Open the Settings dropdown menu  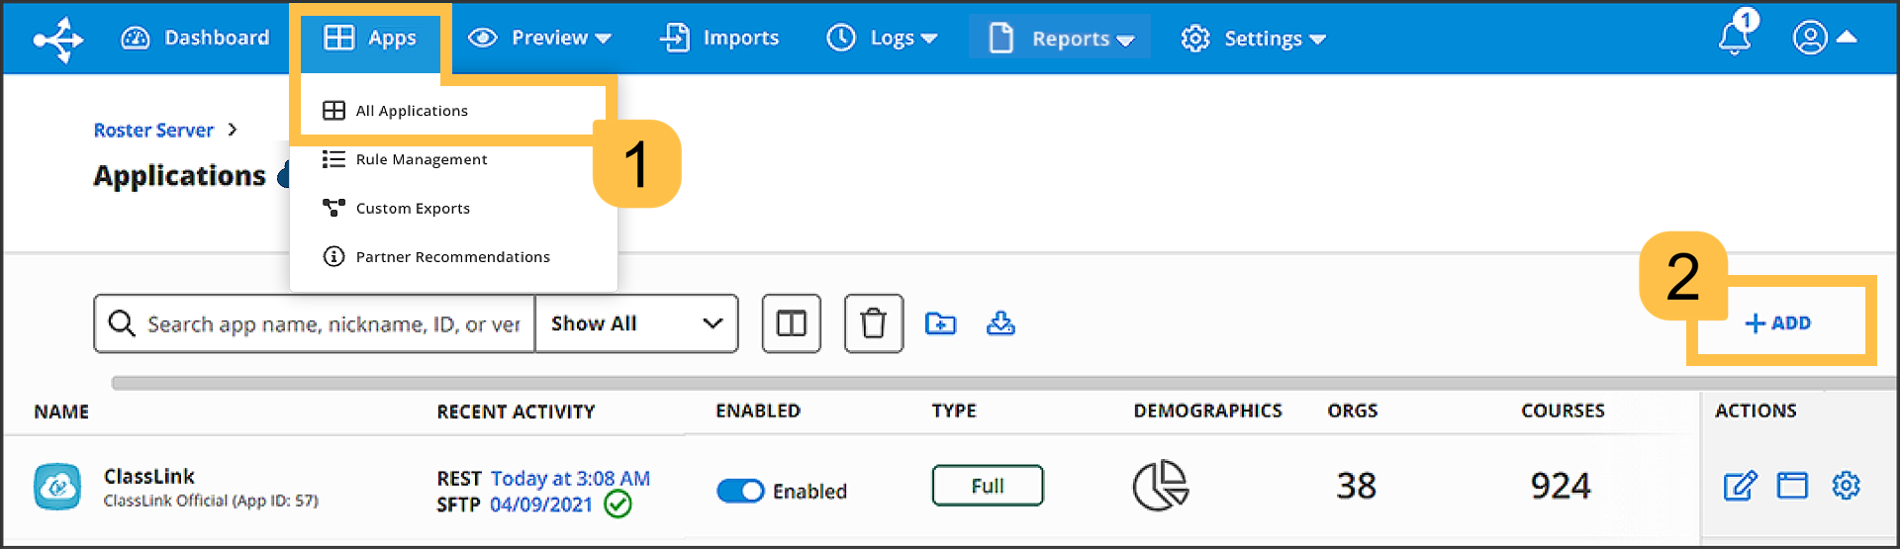(1253, 39)
